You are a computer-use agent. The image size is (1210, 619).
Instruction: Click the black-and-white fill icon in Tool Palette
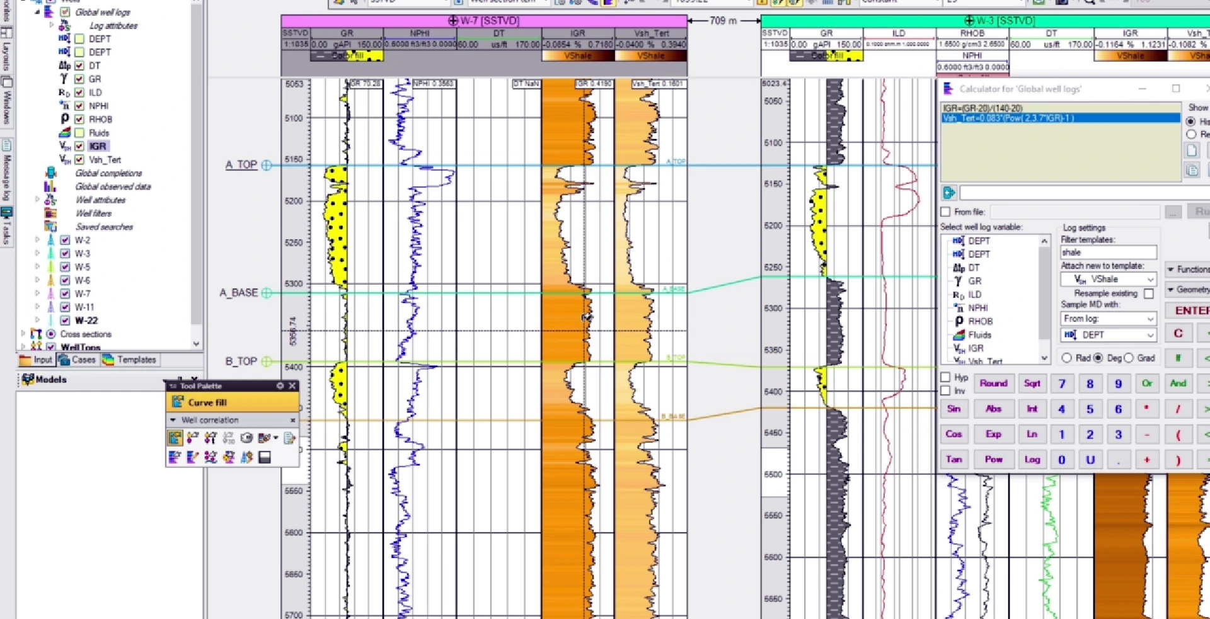[x=265, y=457]
